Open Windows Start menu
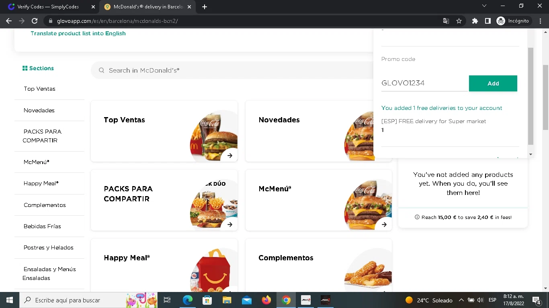 pyautogui.click(x=9, y=300)
